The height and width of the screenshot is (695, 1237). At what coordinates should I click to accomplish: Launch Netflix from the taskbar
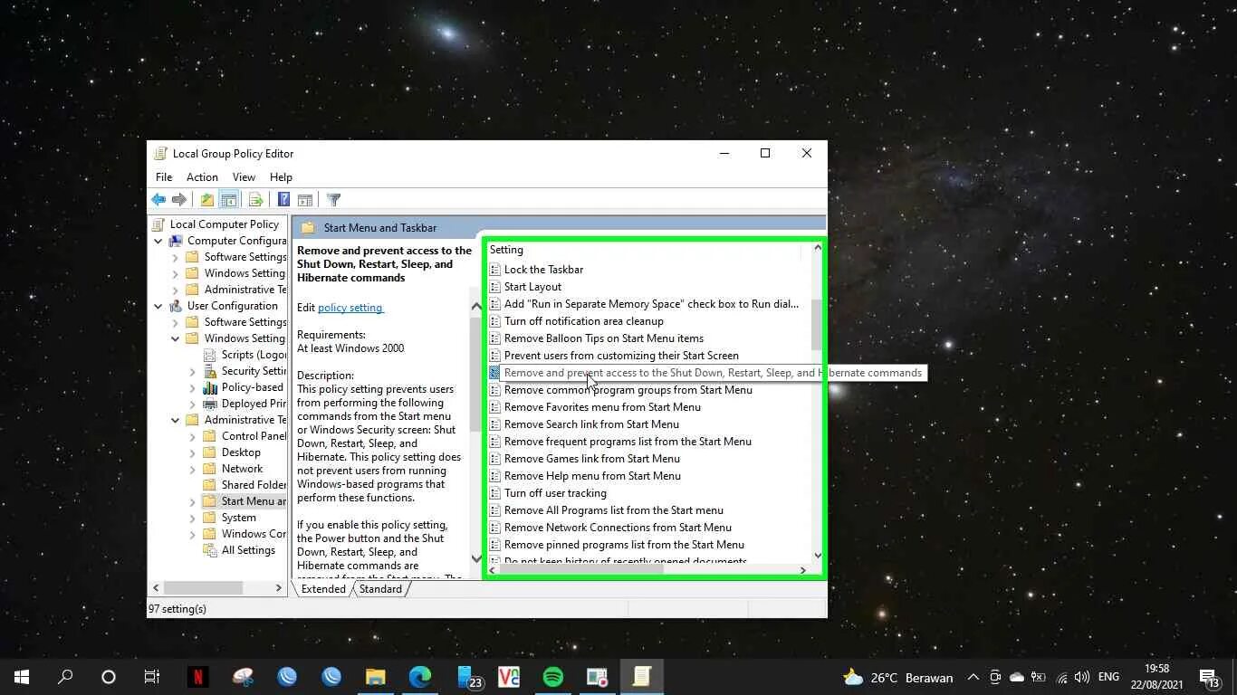pyautogui.click(x=197, y=676)
